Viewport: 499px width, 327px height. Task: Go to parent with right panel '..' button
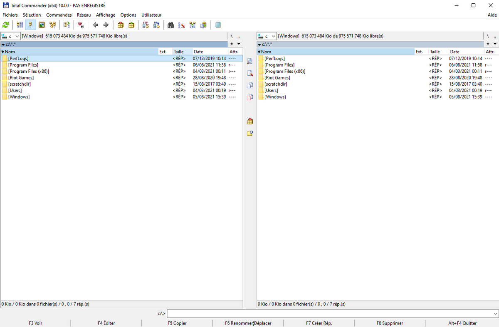point(494,36)
